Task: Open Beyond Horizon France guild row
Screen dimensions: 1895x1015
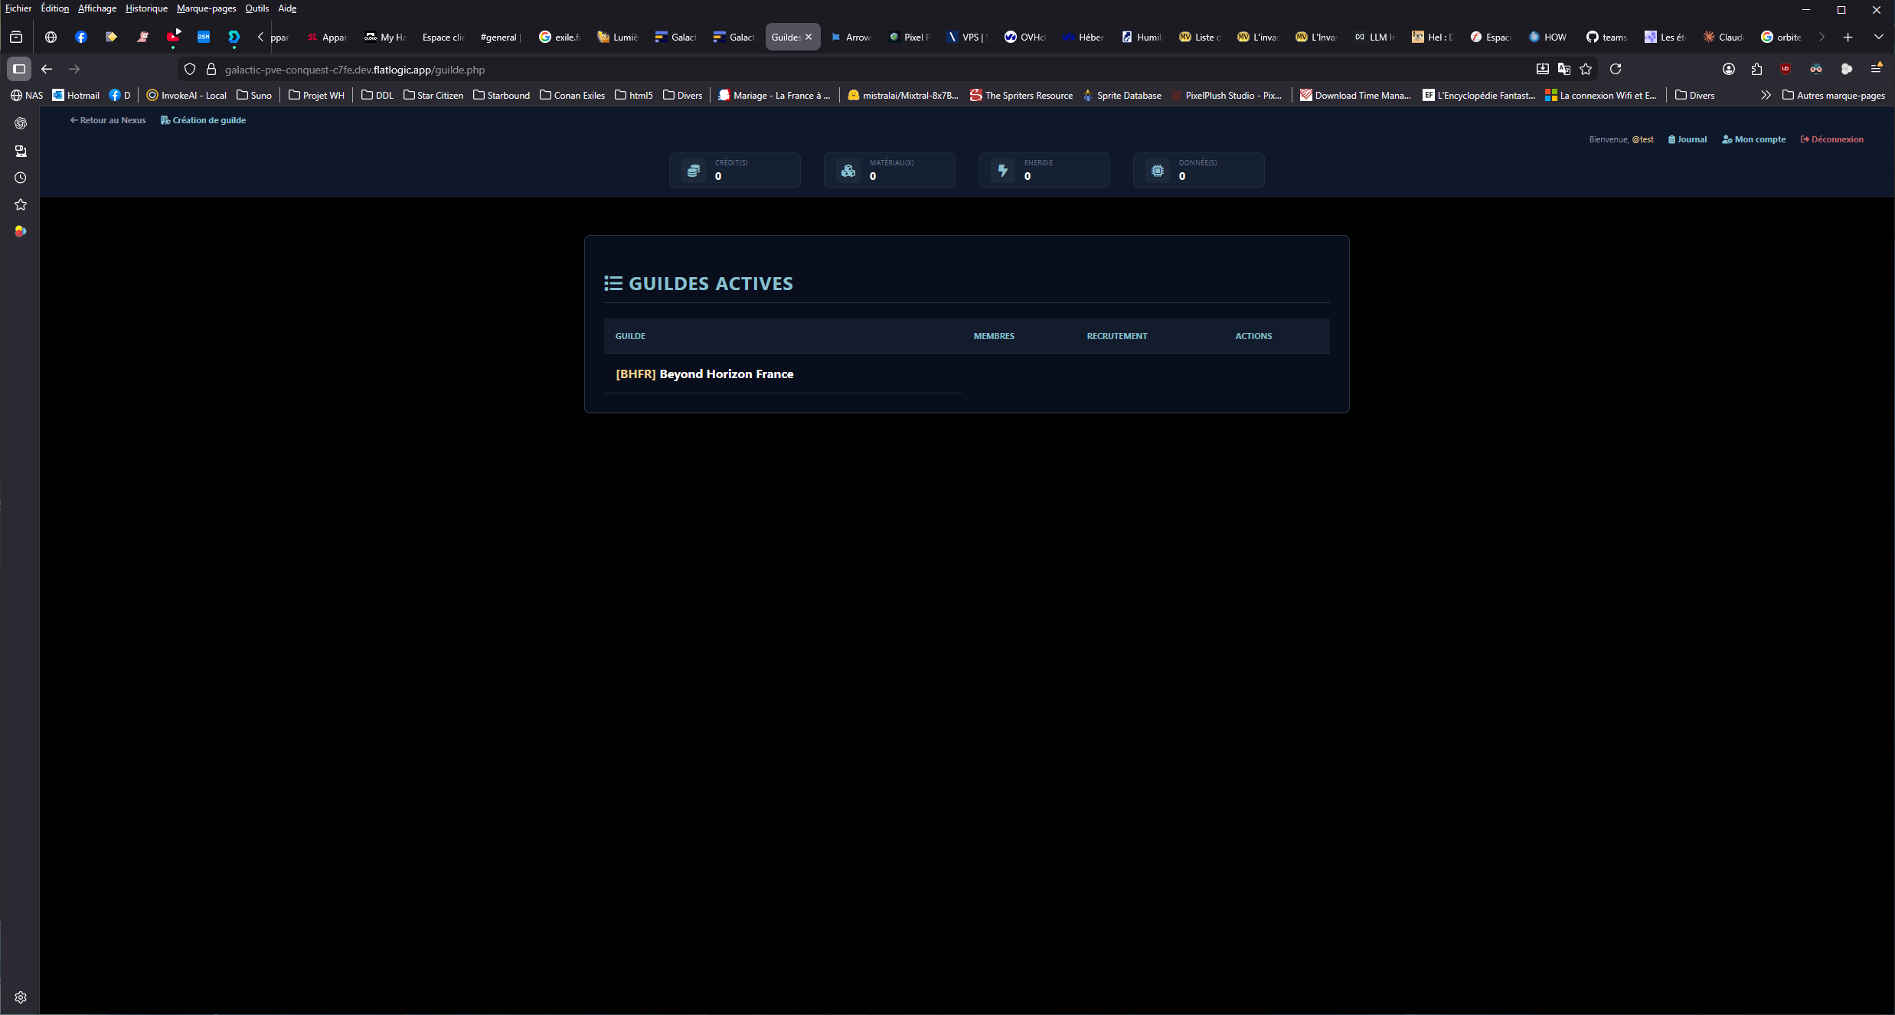Action: 704,374
